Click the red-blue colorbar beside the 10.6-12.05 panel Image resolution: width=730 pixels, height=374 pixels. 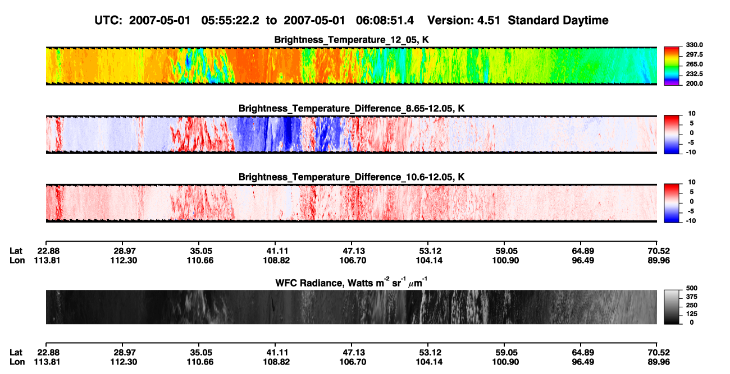[x=671, y=203]
